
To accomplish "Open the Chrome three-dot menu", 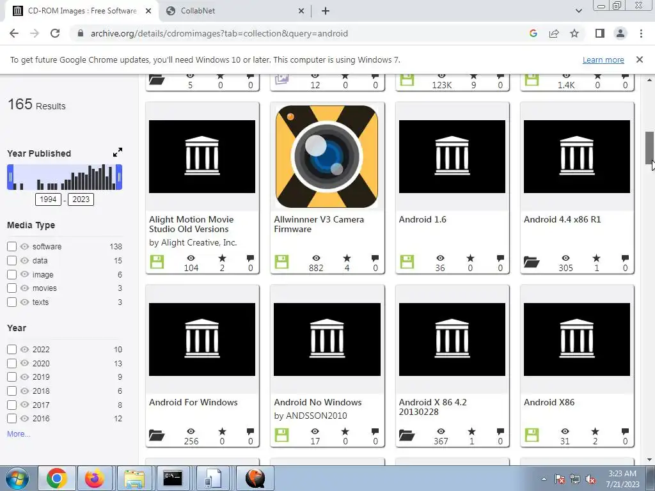I will 641,33.
